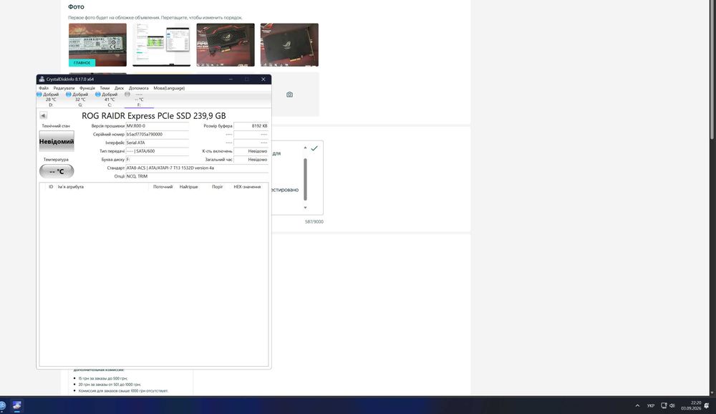Screen dimensions: 716x414
Task: Select the black ROG card back thumbnail
Action: point(289,45)
